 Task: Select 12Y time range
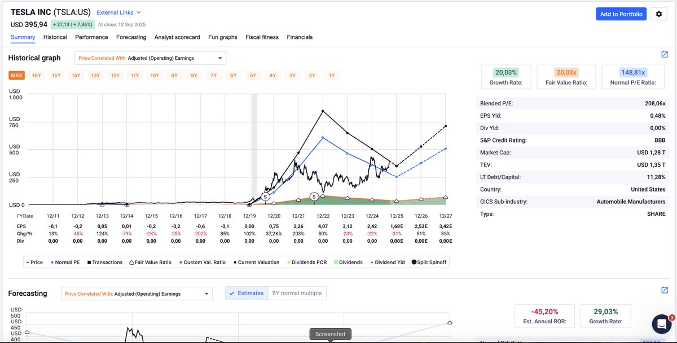(x=115, y=75)
